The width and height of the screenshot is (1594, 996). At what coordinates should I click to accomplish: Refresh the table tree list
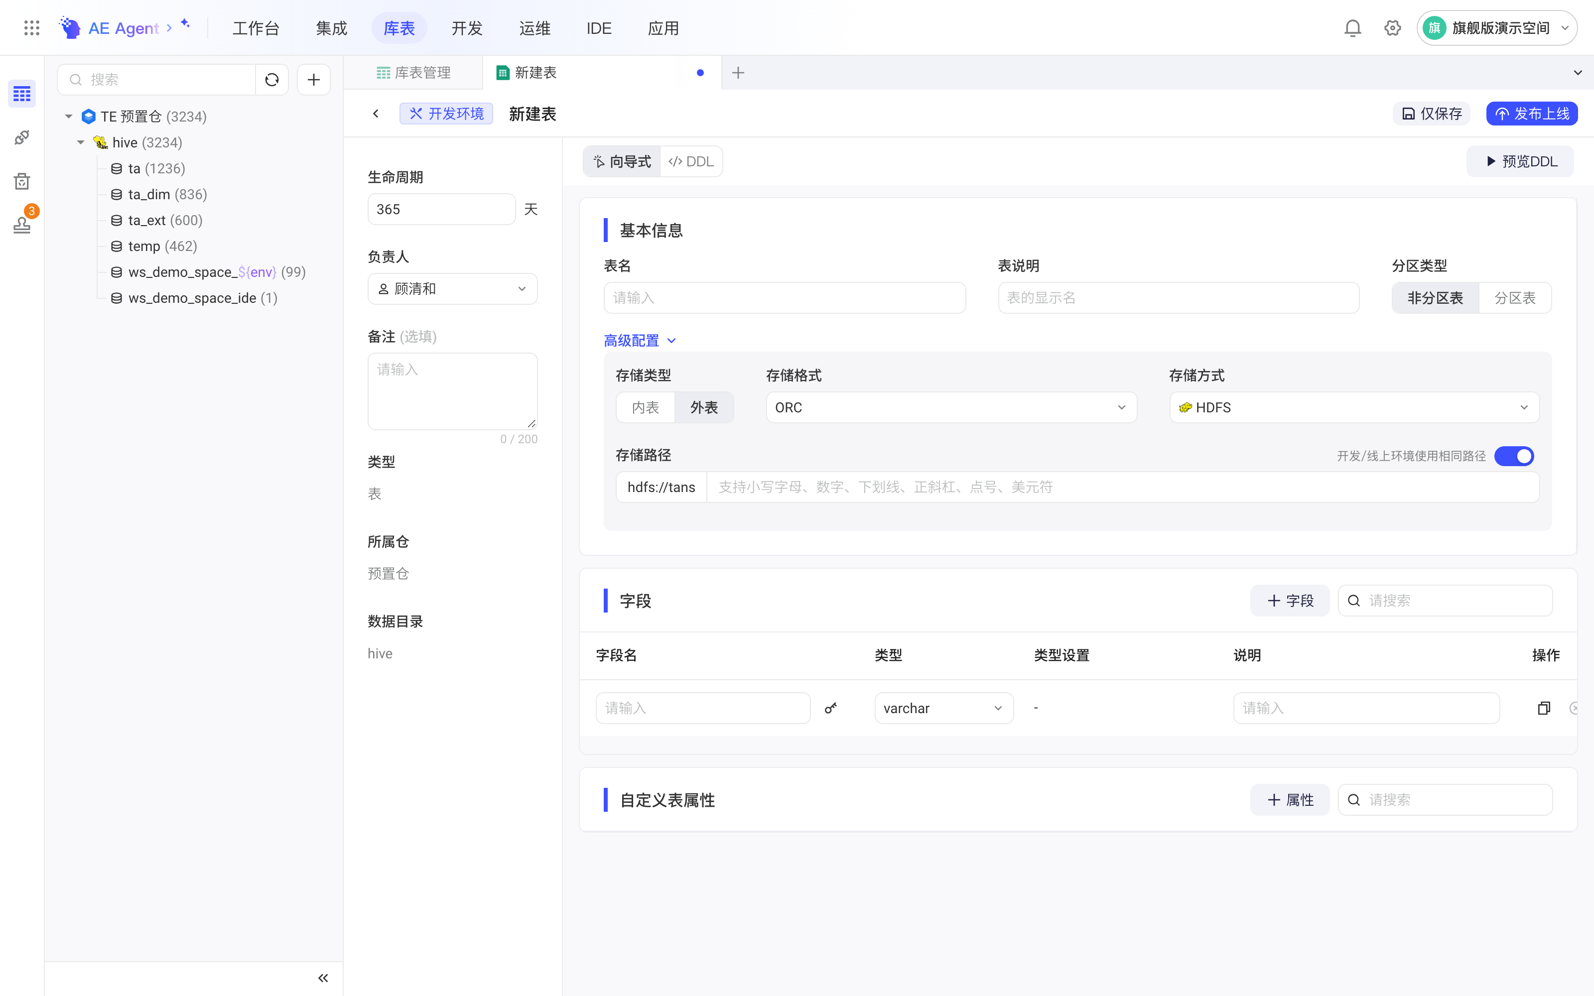click(x=272, y=80)
